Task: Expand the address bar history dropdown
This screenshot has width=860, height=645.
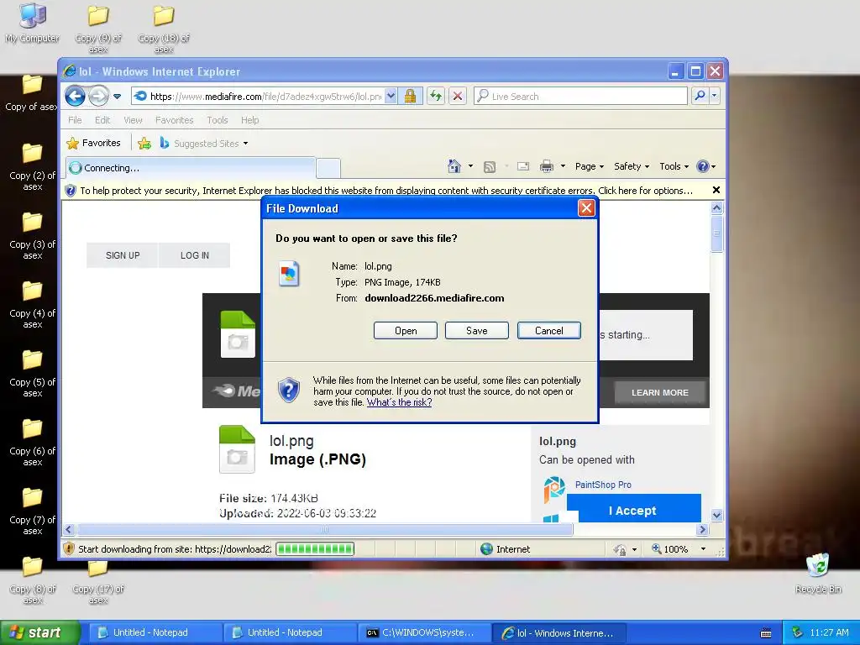Action: click(x=391, y=97)
